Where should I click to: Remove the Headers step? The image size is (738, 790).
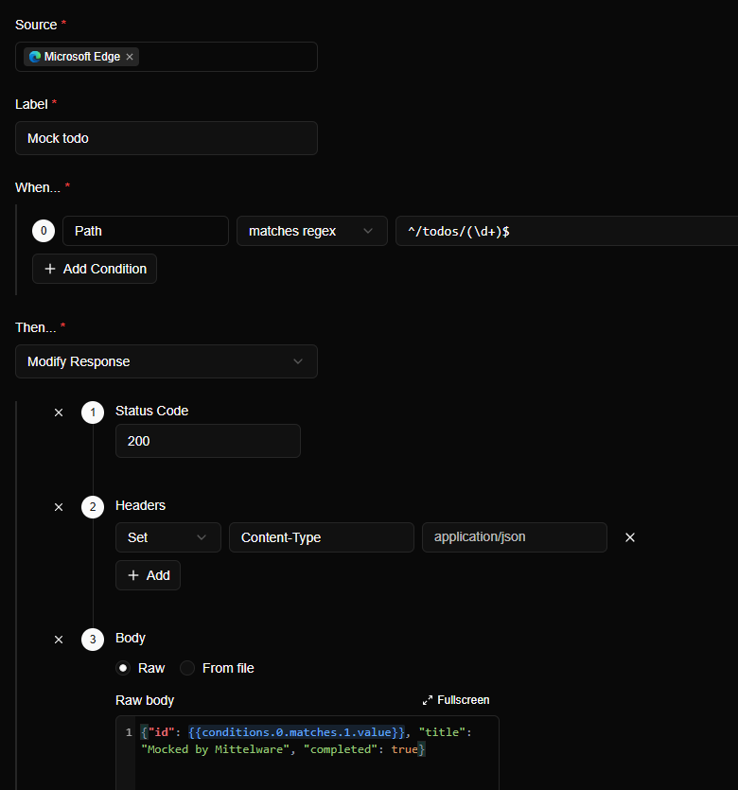tap(59, 507)
